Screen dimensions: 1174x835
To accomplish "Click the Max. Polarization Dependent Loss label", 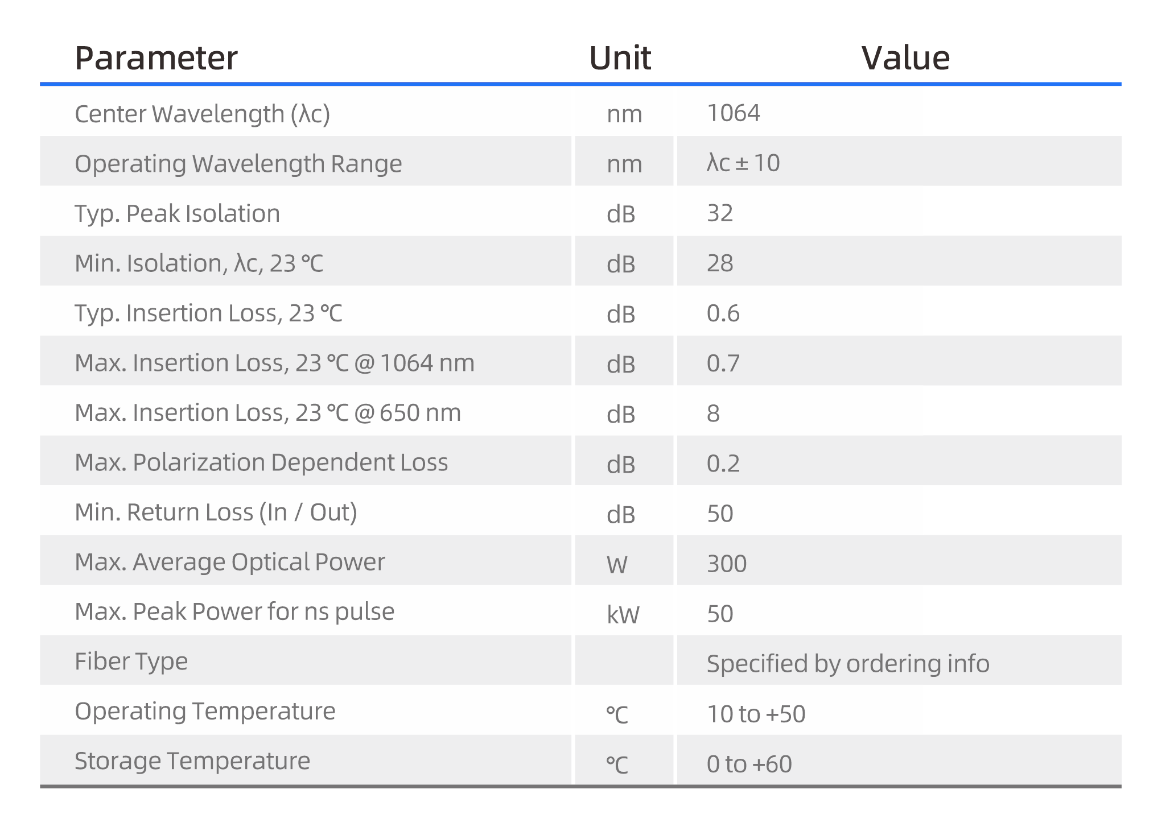I will pyautogui.click(x=261, y=462).
